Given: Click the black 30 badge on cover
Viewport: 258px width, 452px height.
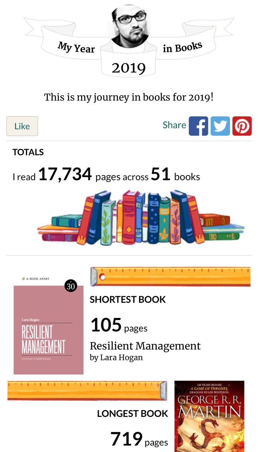Looking at the screenshot, I should 70,286.
